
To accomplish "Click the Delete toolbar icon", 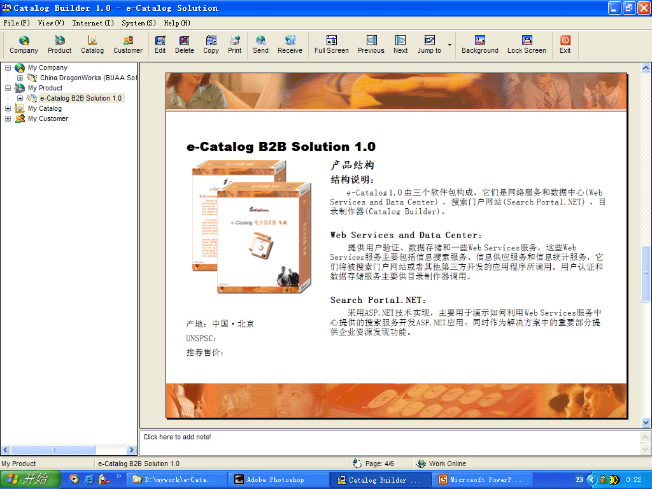I will 184,45.
